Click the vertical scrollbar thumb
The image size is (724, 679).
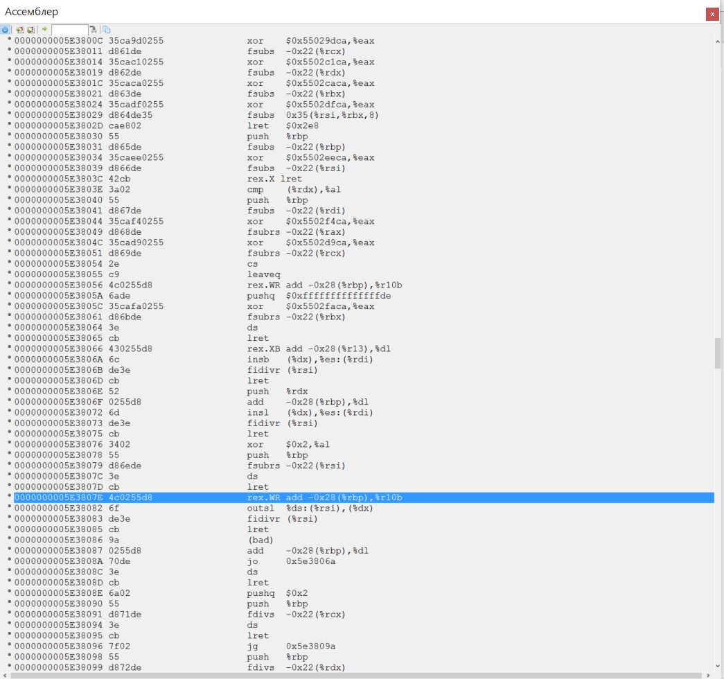coord(718,353)
